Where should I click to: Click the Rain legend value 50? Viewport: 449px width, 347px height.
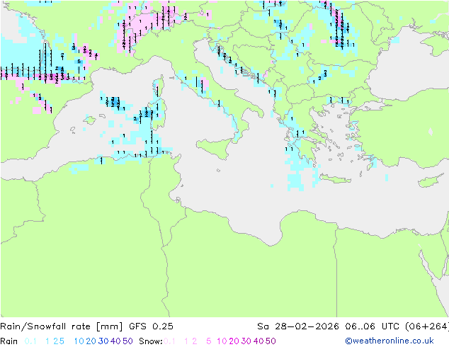point(127,341)
